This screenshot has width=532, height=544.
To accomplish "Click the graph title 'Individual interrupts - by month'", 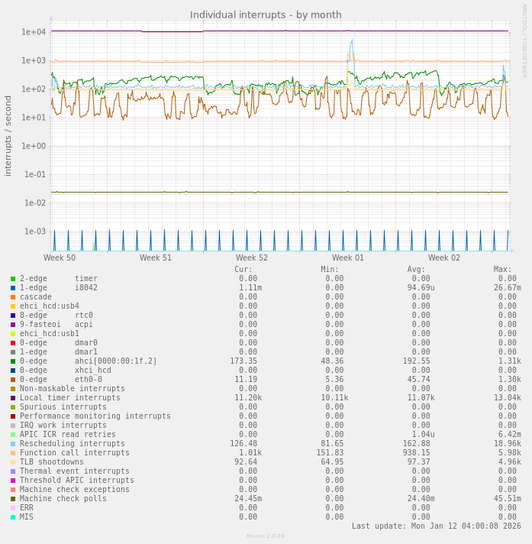I will point(266,15).
